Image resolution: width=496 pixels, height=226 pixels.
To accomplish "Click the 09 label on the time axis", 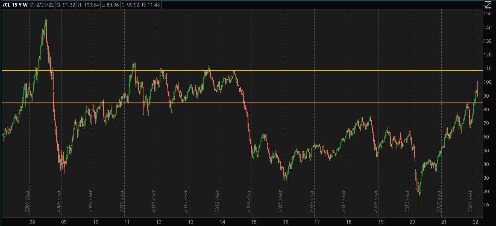I will click(64, 222).
